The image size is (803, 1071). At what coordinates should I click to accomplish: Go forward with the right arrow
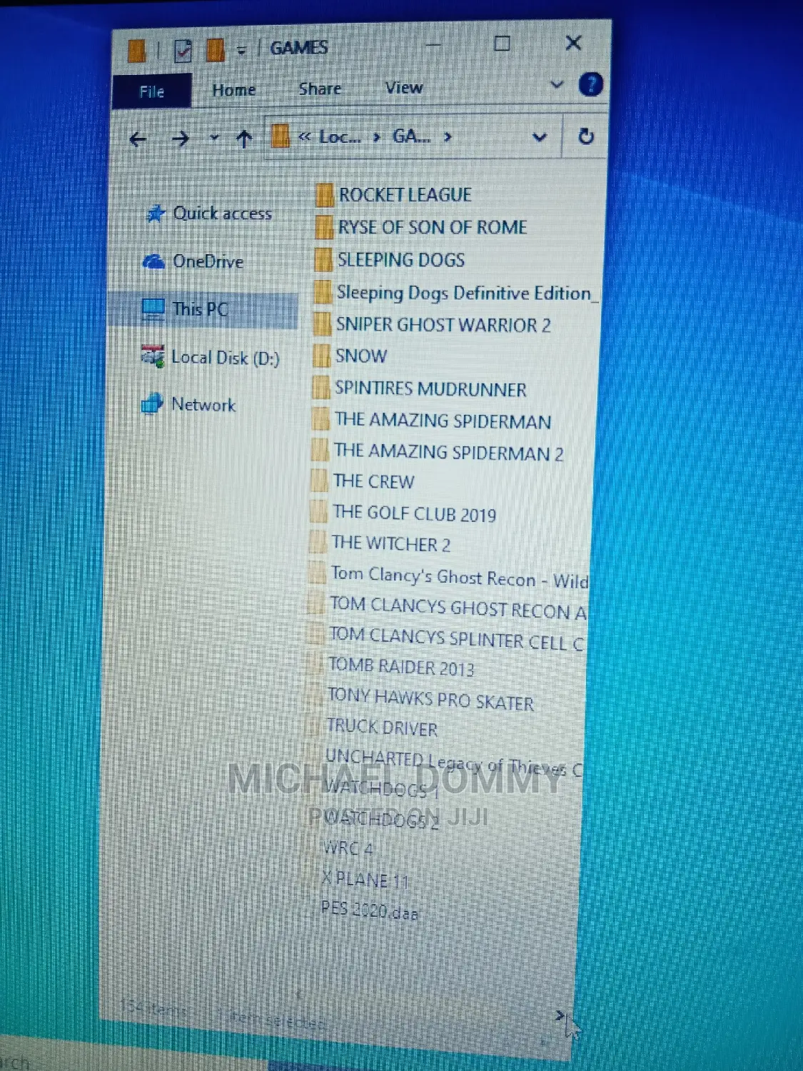(x=181, y=139)
